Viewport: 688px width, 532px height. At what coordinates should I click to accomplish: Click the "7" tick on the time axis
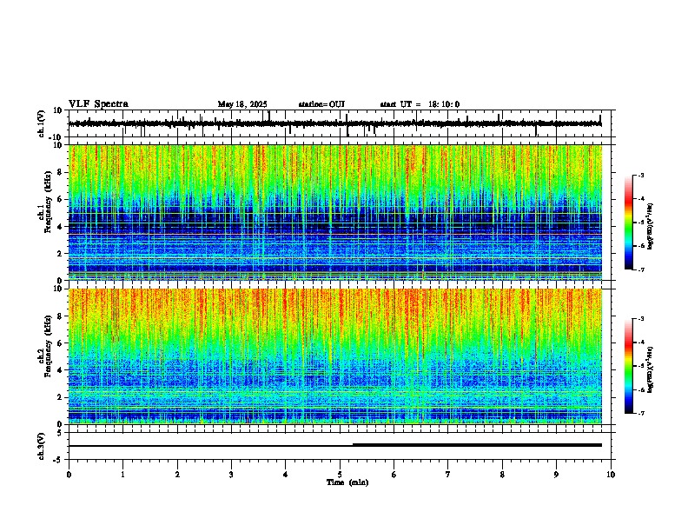tap(448, 475)
